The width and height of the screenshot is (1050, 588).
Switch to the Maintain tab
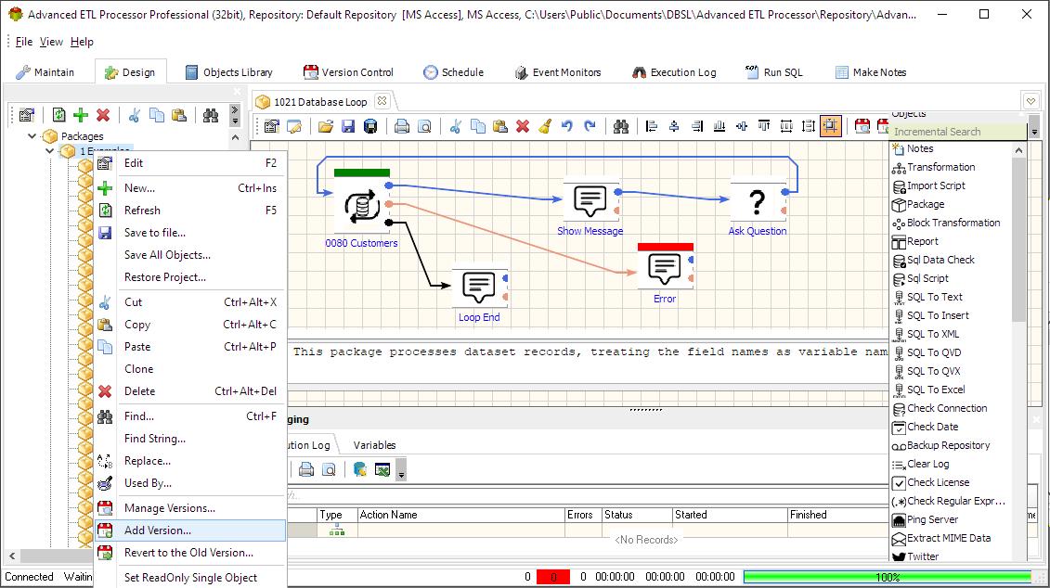[x=45, y=72]
